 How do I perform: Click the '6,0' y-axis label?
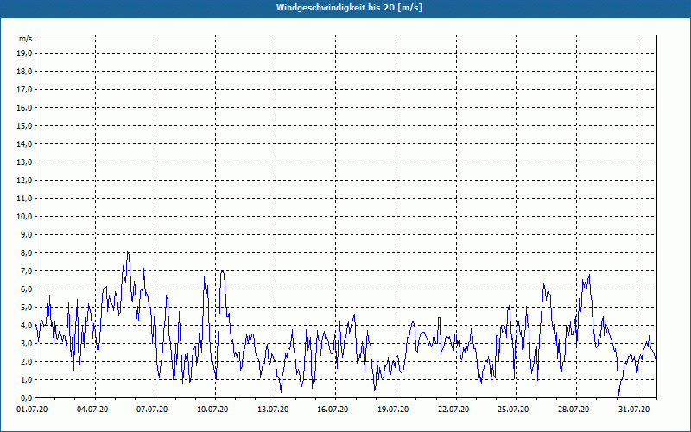point(26,289)
